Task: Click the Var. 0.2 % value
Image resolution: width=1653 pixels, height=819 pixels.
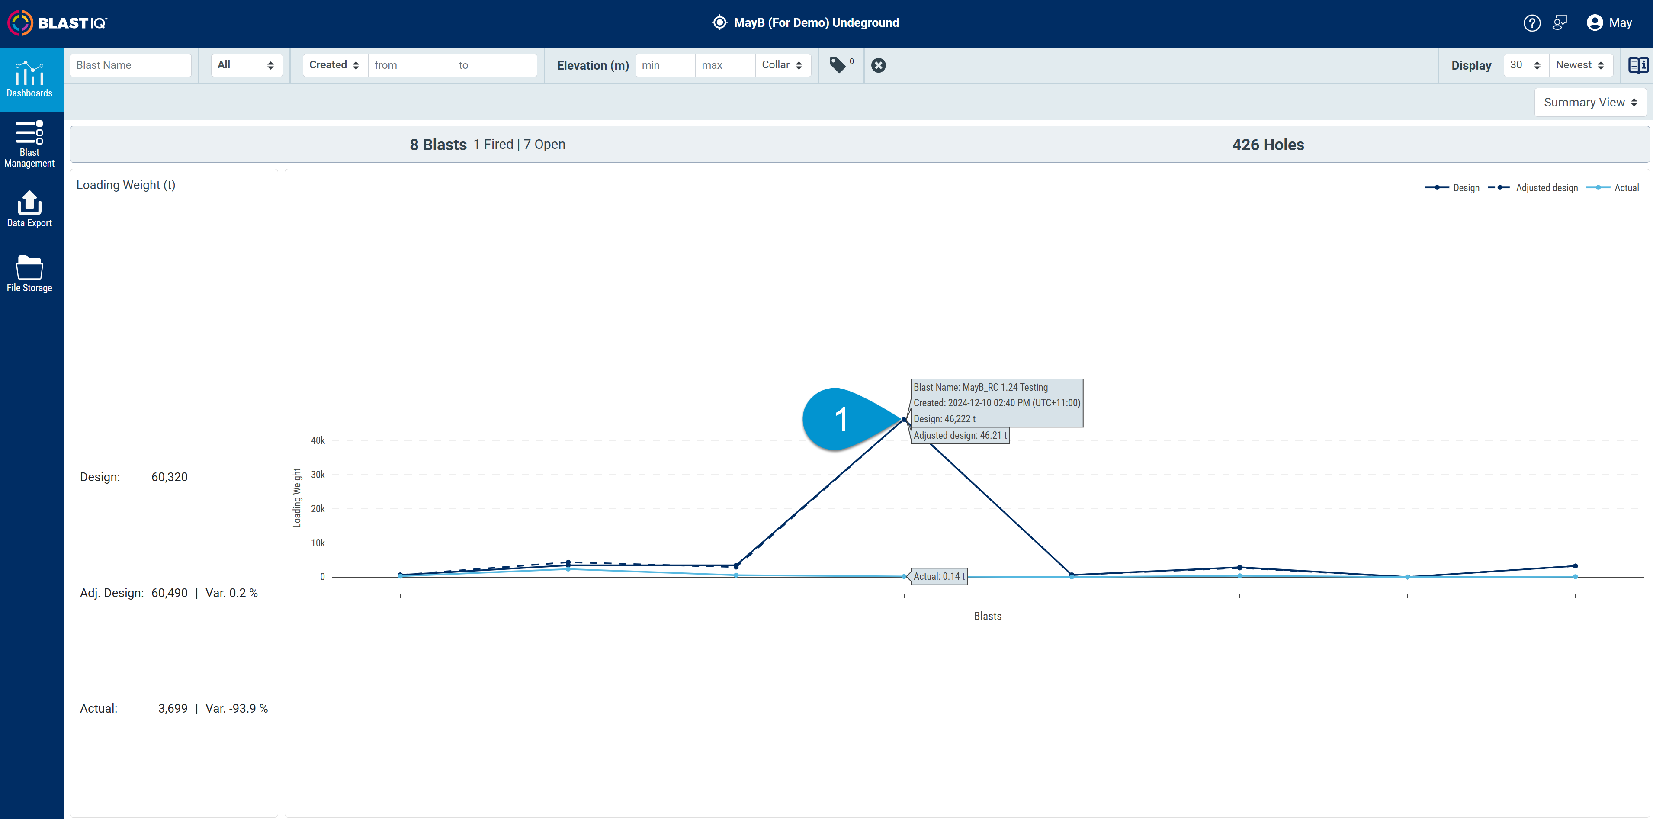Action: 231,593
